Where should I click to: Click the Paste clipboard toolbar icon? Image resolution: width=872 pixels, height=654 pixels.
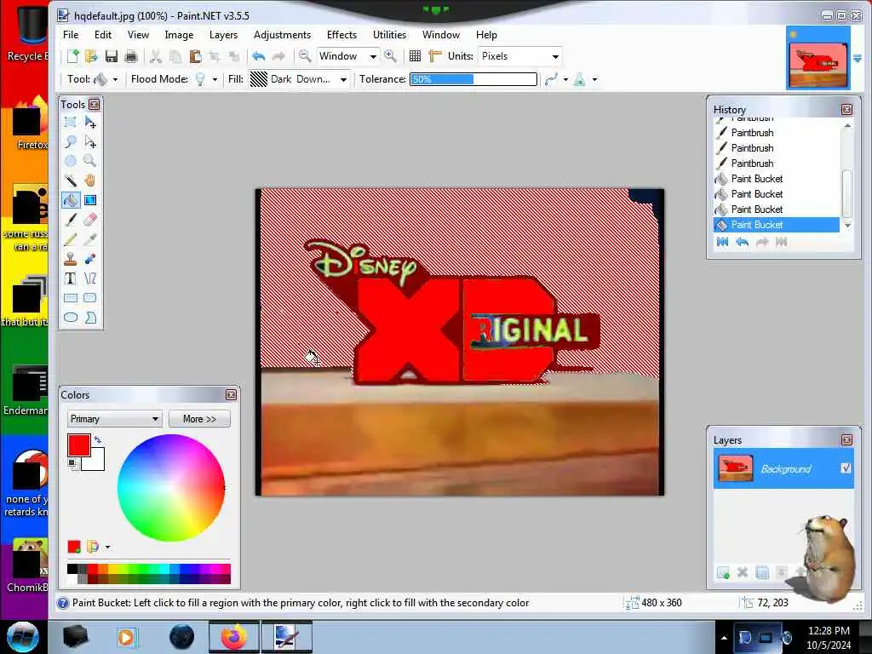tap(195, 56)
